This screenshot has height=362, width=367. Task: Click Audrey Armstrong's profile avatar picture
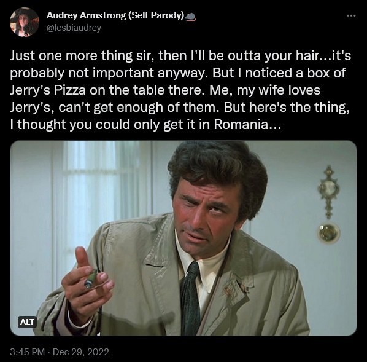click(25, 22)
